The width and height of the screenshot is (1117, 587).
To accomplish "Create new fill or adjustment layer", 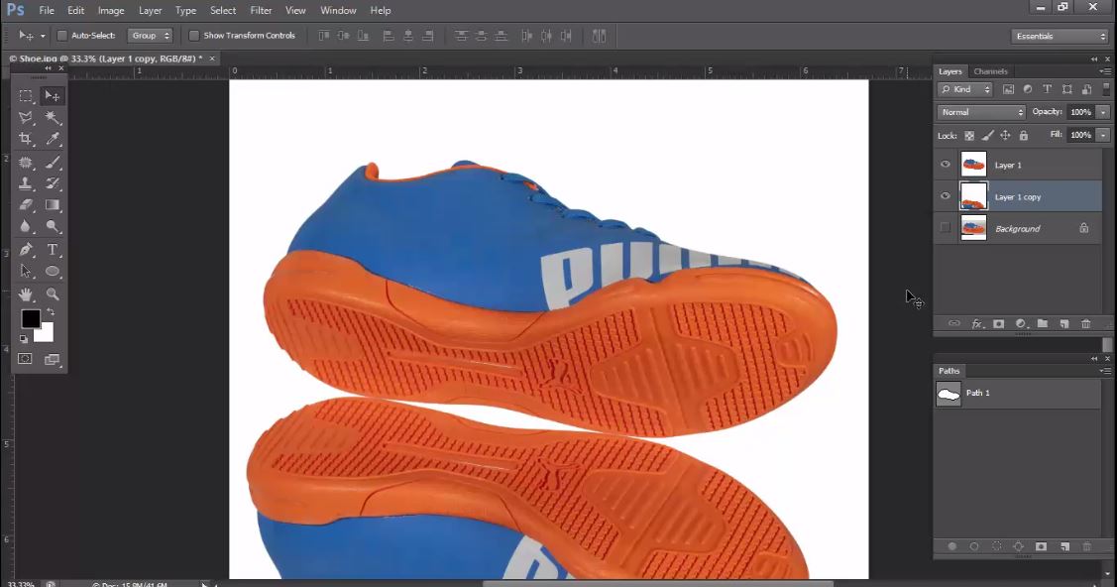I will [x=1021, y=323].
